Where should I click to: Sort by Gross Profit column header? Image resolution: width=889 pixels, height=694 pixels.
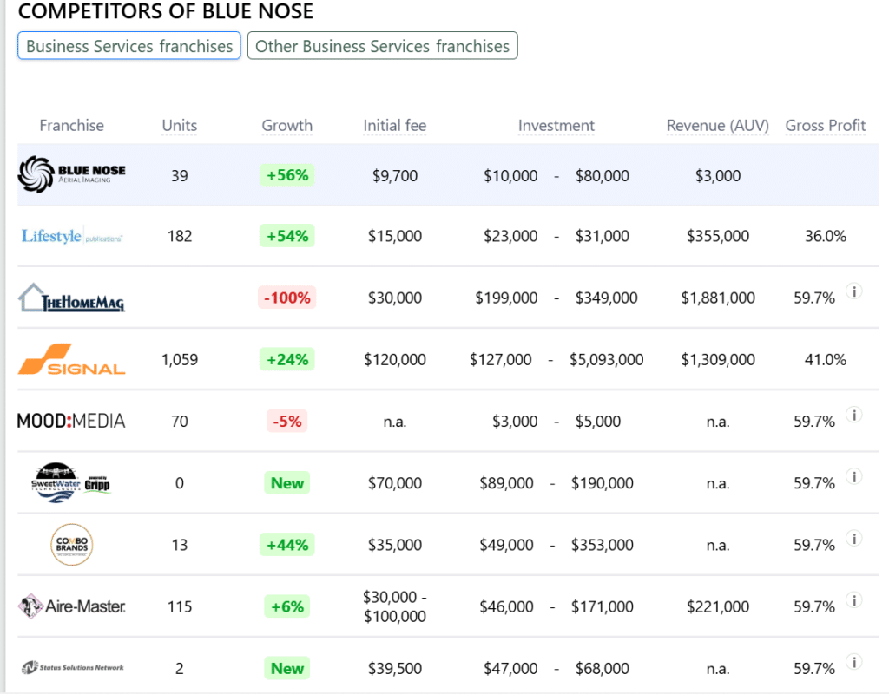coord(826,125)
